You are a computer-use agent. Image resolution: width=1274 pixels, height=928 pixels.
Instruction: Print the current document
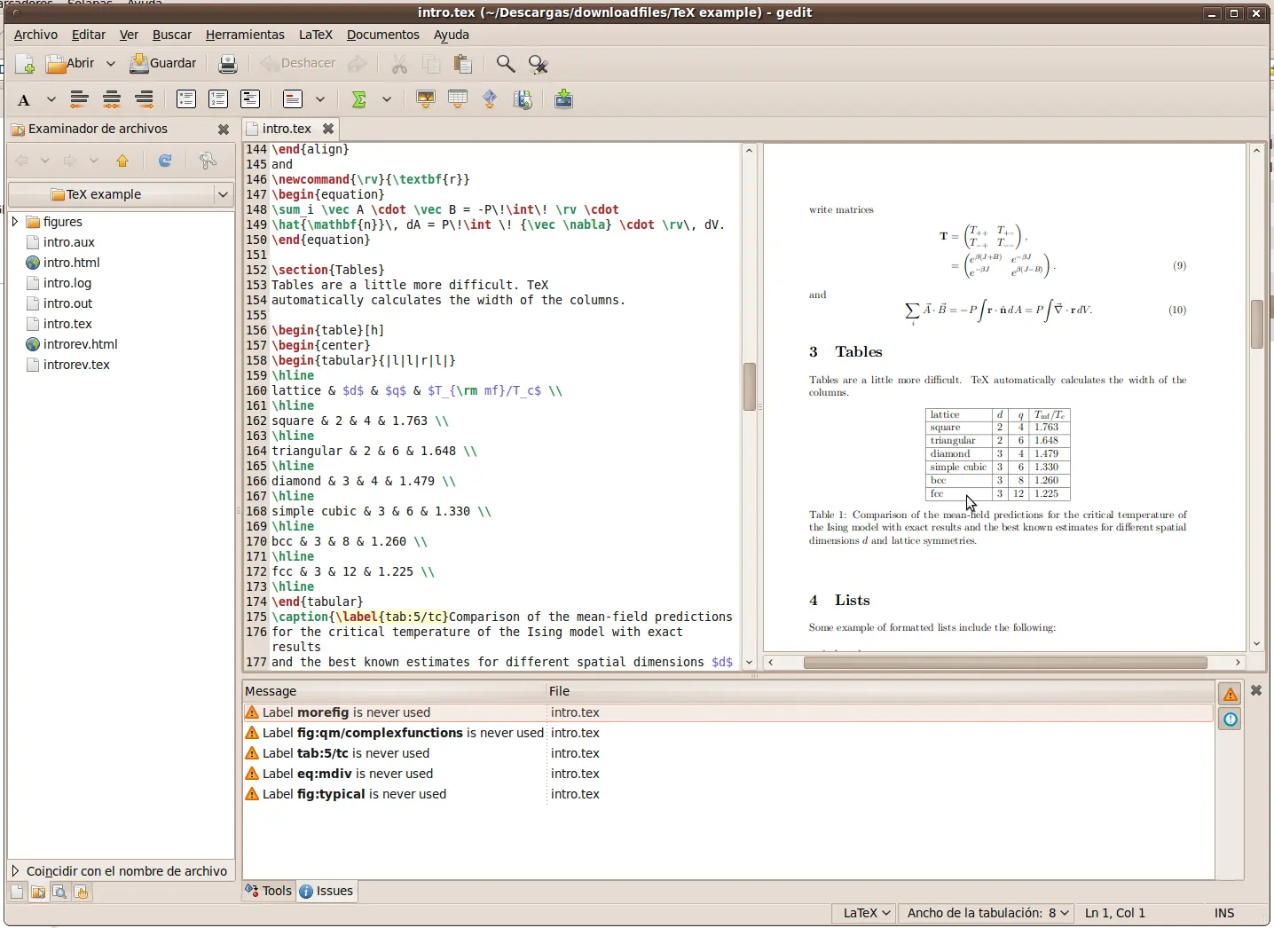tap(228, 64)
